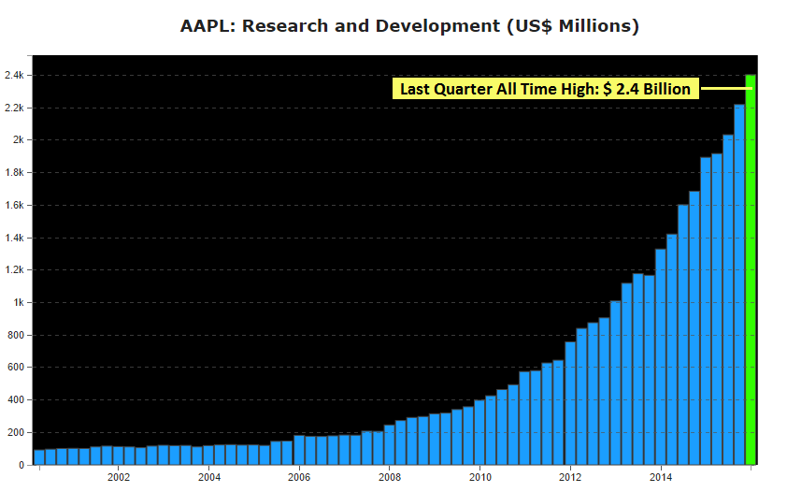Click the chart title 'AAPL: Research and Development'
Screen dimensions: 787x492
pyautogui.click(x=409, y=25)
